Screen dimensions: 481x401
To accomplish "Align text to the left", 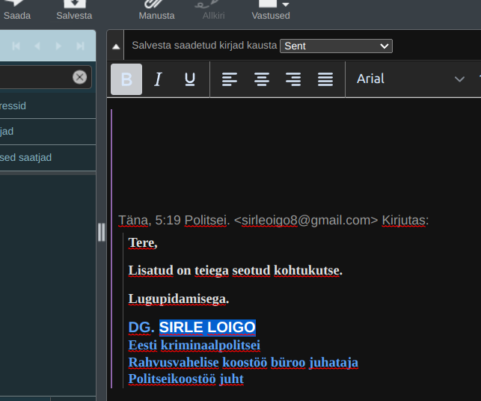I will click(230, 79).
